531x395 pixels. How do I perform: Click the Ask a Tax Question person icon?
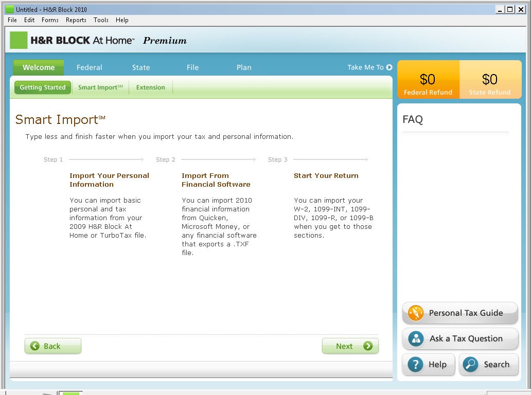coord(416,338)
